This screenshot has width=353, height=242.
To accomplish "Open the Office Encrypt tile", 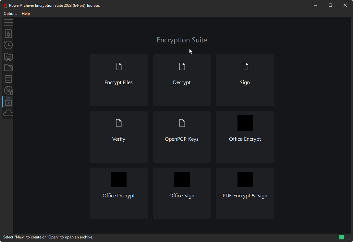I will 245,137.
